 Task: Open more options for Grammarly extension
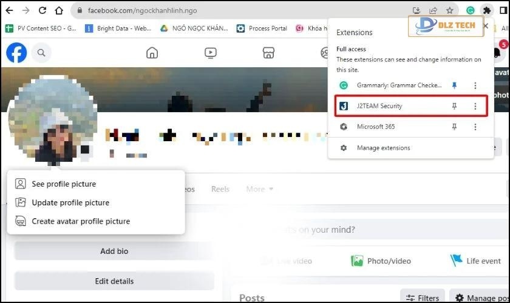click(x=475, y=85)
